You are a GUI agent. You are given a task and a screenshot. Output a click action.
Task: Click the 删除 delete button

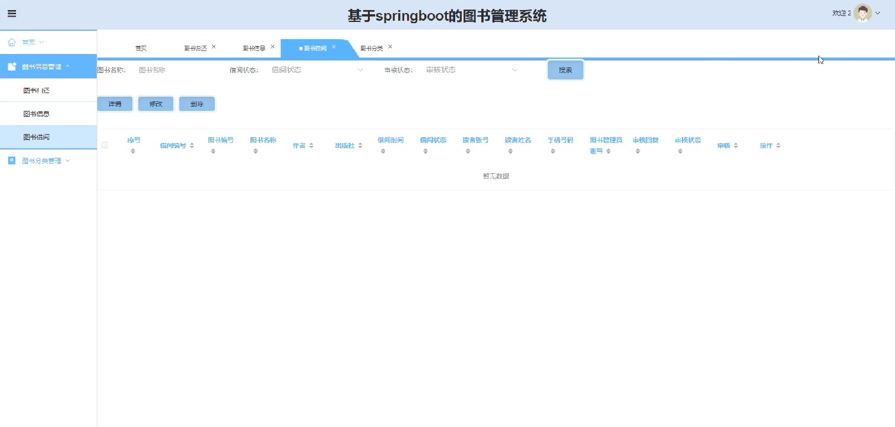point(196,104)
